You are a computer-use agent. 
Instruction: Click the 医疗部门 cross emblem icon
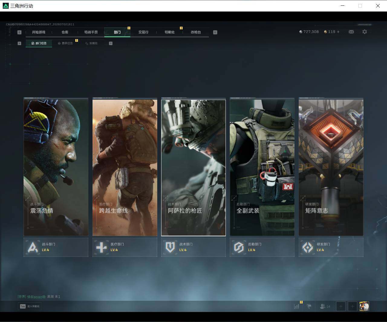(x=101, y=247)
